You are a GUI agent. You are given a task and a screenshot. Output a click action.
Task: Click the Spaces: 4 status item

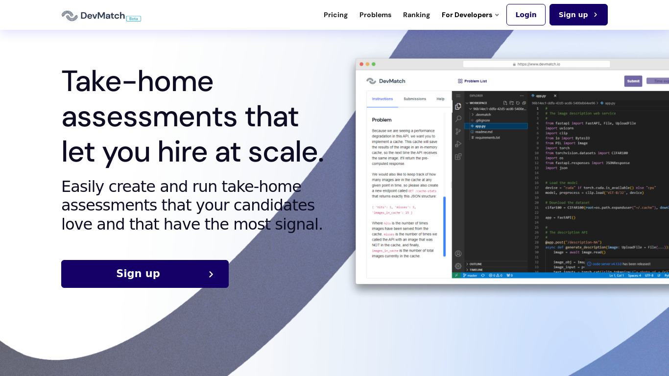(x=634, y=275)
